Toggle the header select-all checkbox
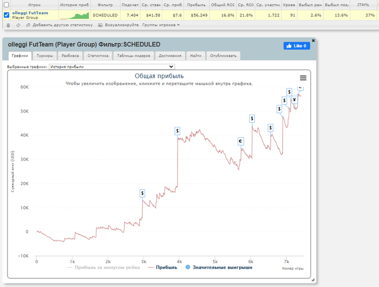This screenshot has height=287, width=379. (6, 4)
